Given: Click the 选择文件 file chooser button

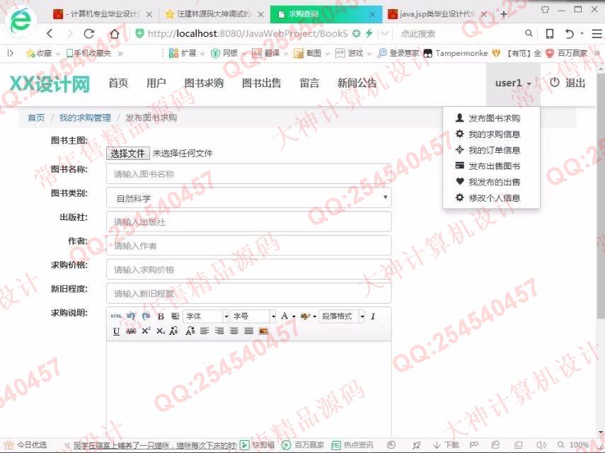Looking at the screenshot, I should coord(127,154).
